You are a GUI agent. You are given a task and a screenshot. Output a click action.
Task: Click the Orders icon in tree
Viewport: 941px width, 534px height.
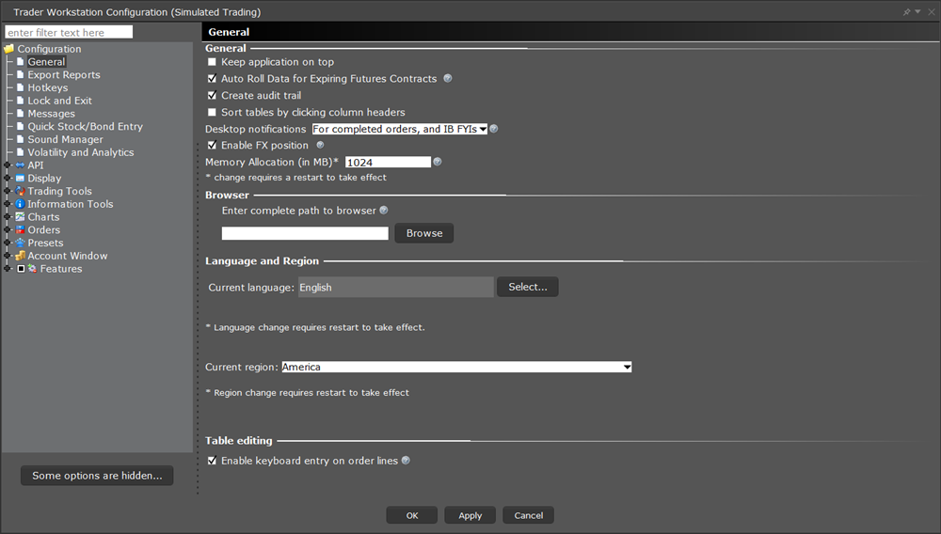pyautogui.click(x=20, y=230)
